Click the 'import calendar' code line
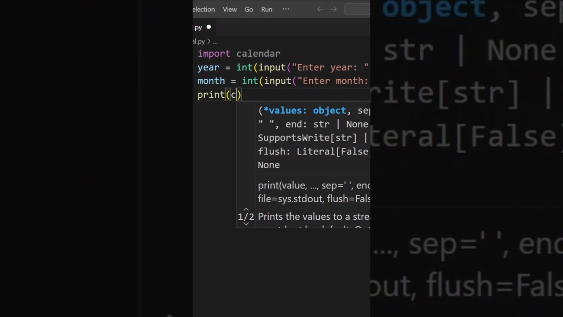The image size is (563, 317). (239, 54)
